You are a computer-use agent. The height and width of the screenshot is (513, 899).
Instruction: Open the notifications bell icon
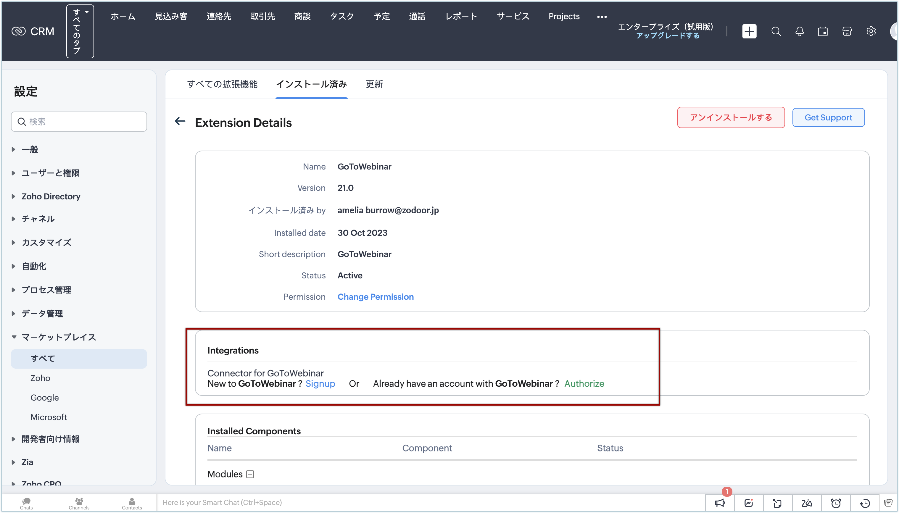[x=799, y=31]
